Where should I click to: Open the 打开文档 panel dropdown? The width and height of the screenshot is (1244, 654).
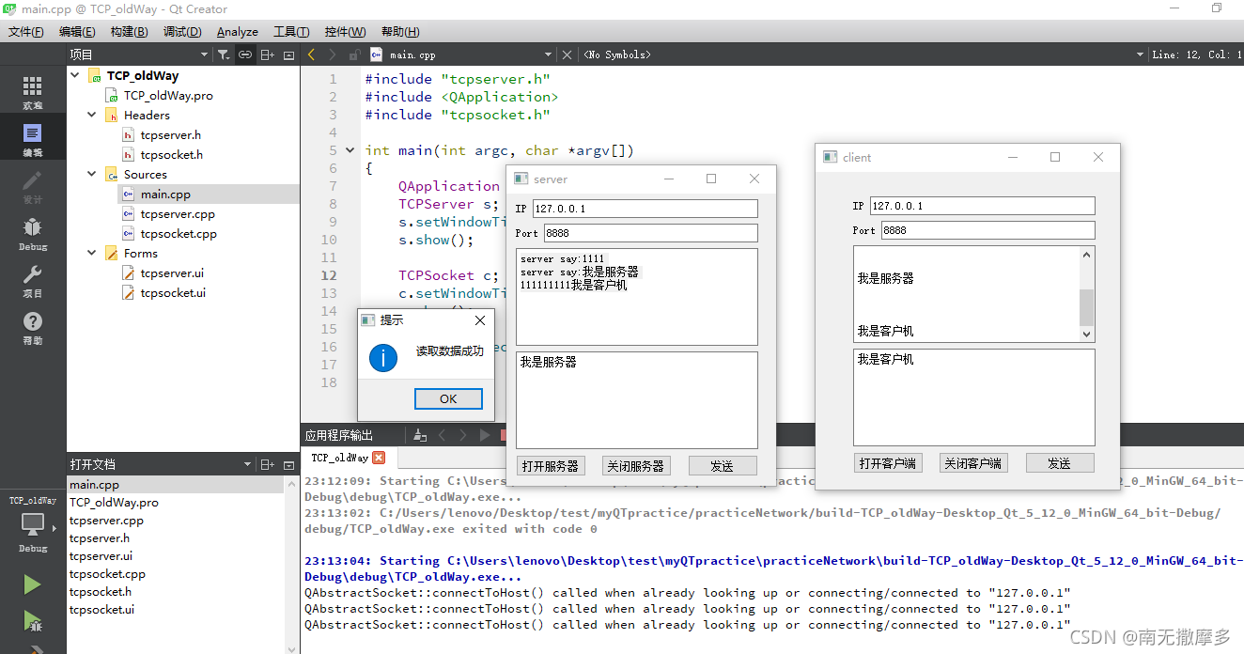point(248,464)
